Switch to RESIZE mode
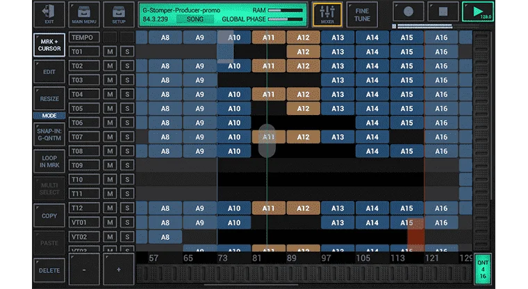The height and width of the screenshot is (289, 528). [x=49, y=98]
